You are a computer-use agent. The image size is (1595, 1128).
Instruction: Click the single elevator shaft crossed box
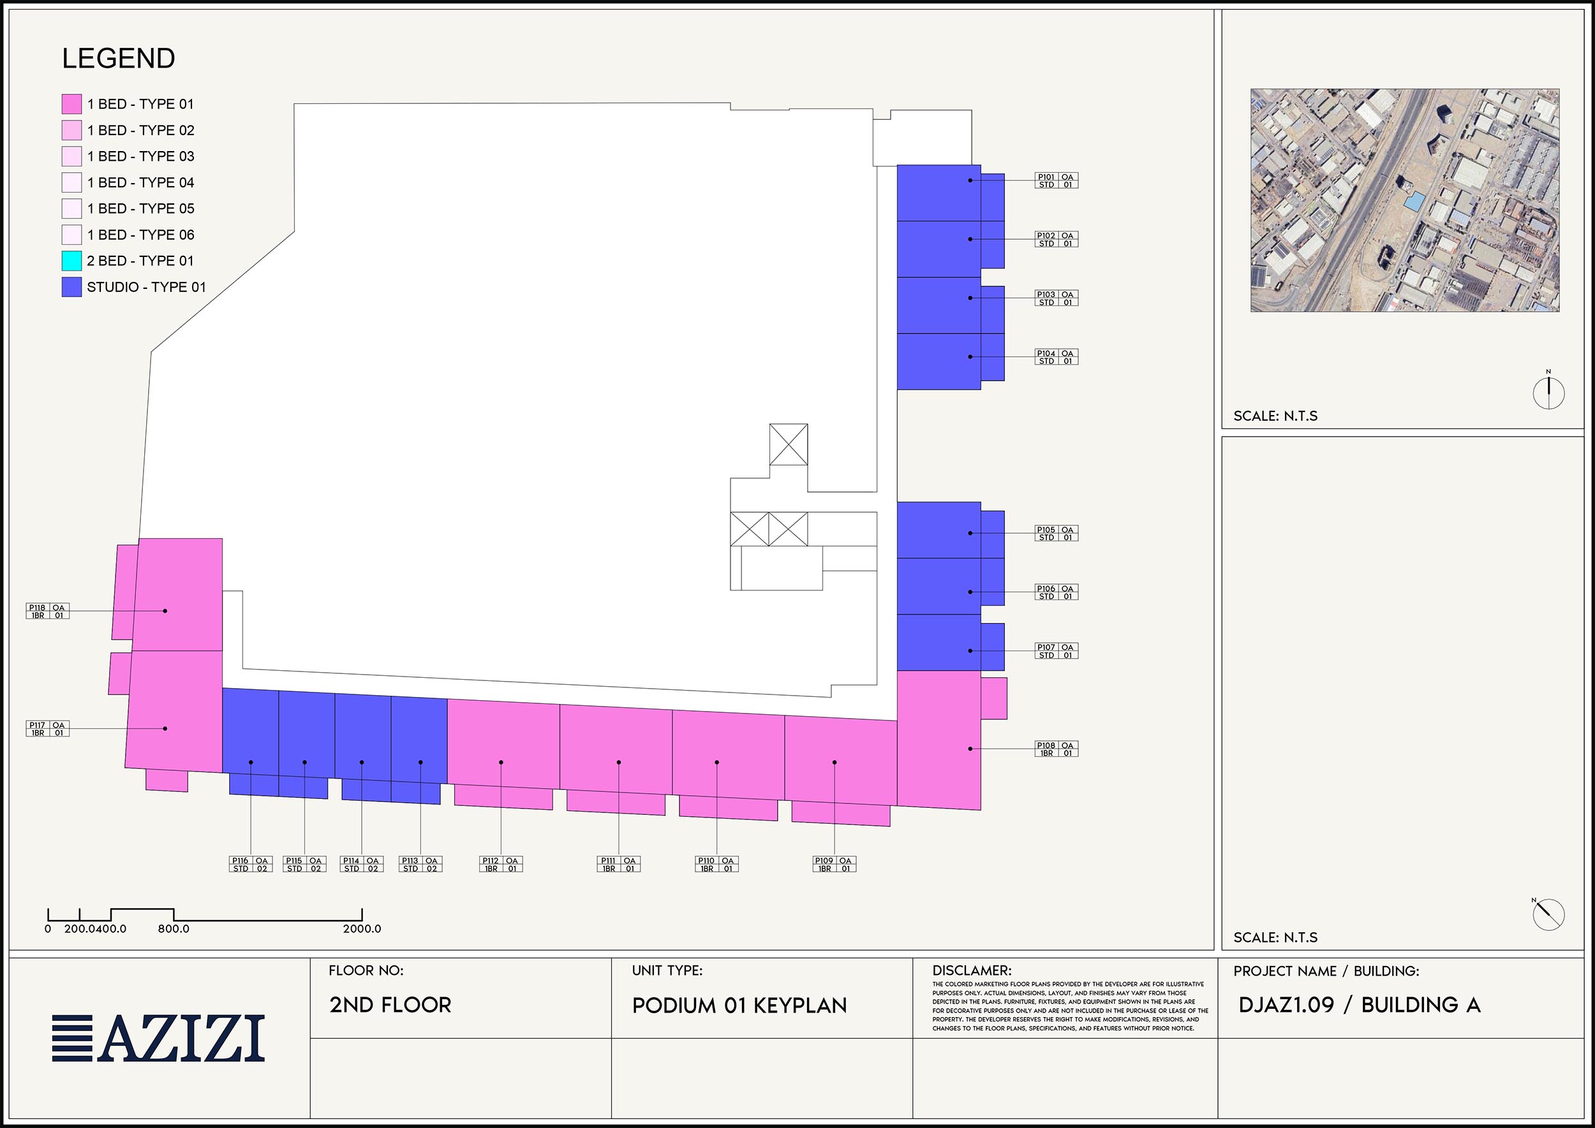(788, 444)
